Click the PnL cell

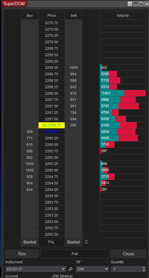51,242
